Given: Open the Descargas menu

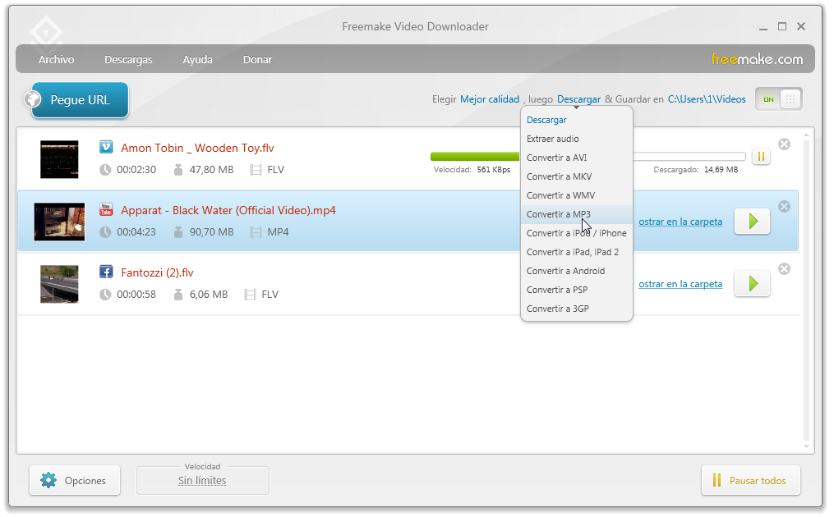Looking at the screenshot, I should click(128, 60).
